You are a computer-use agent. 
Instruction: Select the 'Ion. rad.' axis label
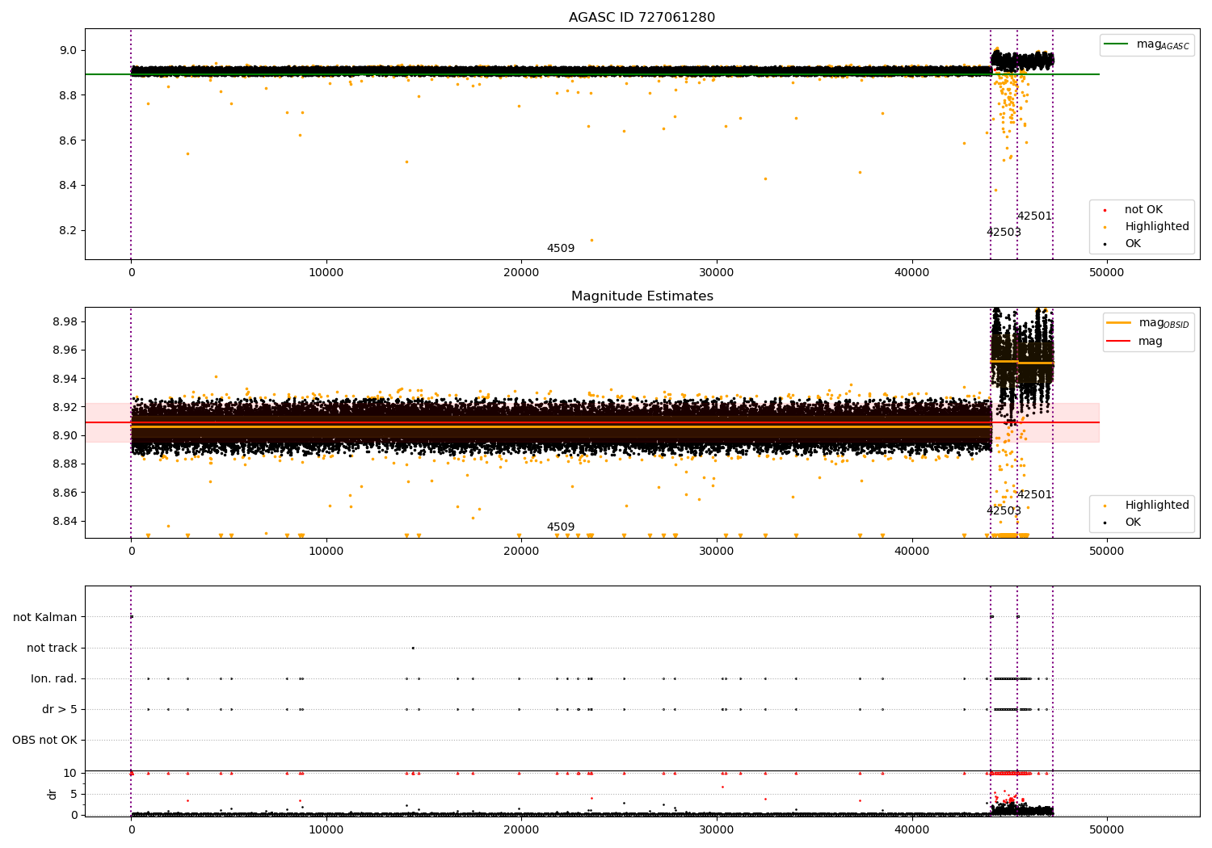point(54,678)
